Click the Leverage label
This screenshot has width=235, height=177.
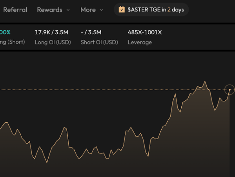pyautogui.click(x=140, y=42)
